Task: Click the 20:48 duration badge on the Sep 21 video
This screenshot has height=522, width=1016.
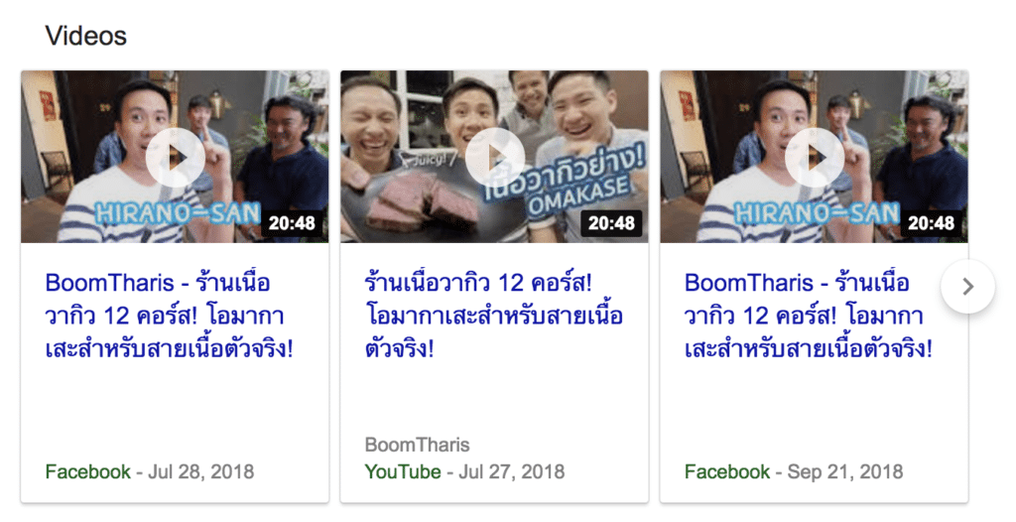Action: click(x=931, y=223)
